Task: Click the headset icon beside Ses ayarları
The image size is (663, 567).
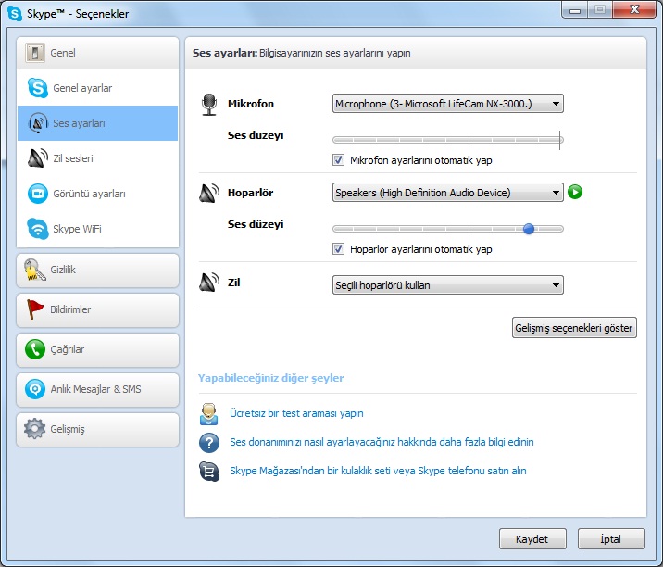Action: click(x=38, y=123)
